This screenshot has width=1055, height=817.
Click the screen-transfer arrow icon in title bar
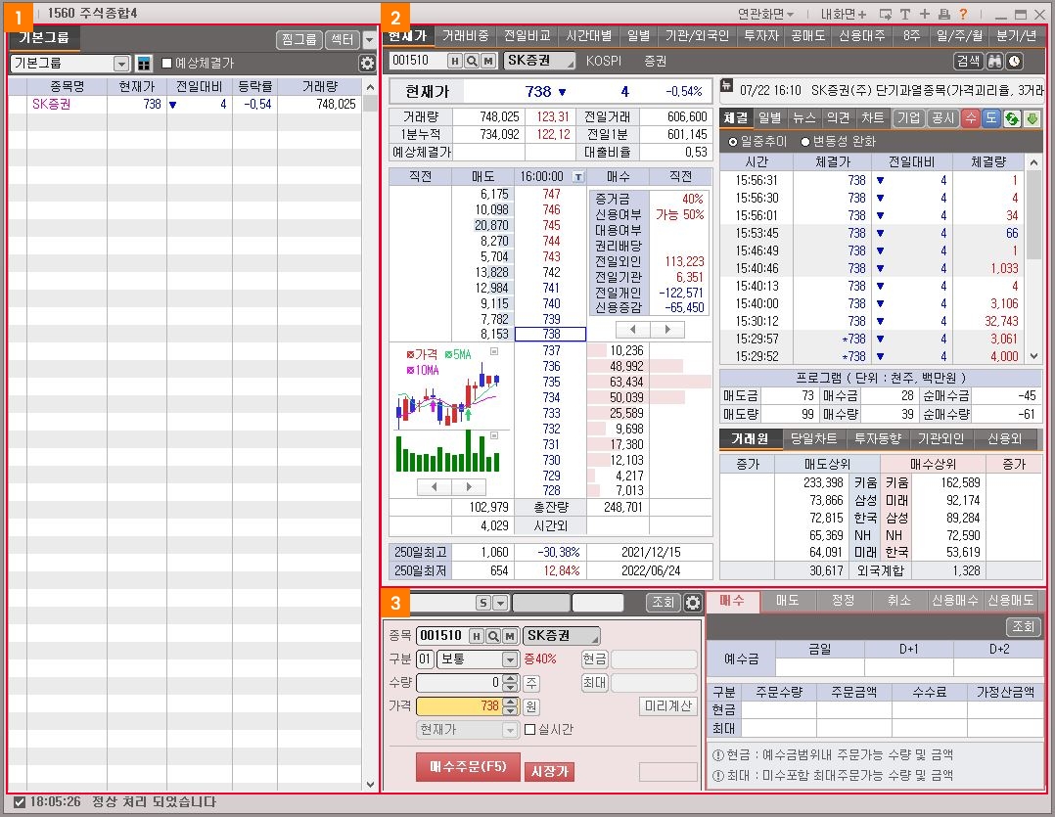pyautogui.click(x=886, y=14)
